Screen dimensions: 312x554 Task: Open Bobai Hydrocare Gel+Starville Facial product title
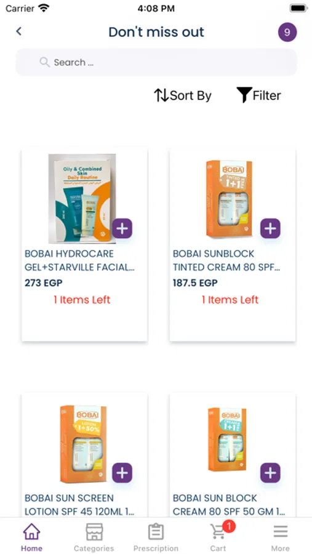coord(80,260)
